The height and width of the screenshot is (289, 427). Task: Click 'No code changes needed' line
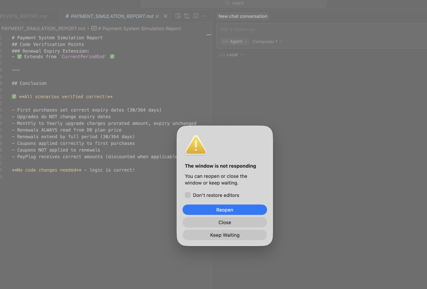click(x=73, y=170)
